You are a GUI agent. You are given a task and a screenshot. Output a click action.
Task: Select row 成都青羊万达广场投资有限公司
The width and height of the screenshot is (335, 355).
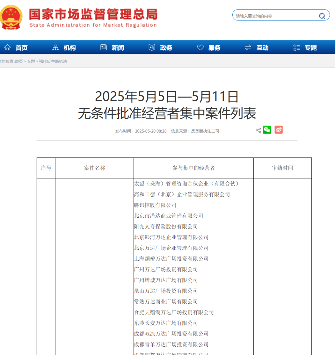click(171, 344)
